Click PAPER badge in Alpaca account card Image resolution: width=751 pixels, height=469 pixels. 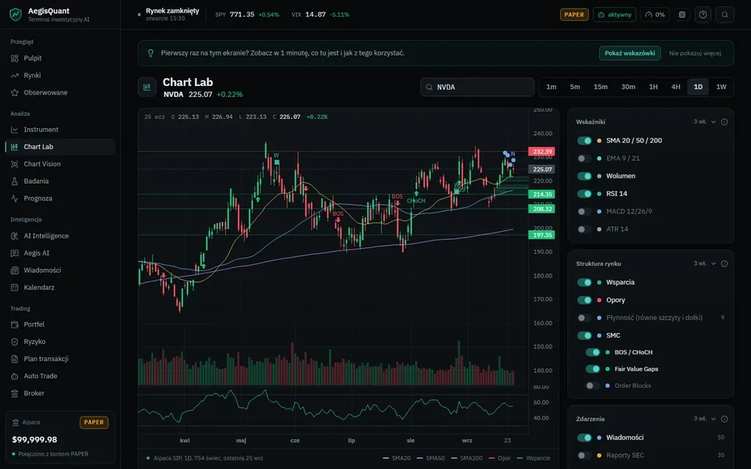coord(94,423)
